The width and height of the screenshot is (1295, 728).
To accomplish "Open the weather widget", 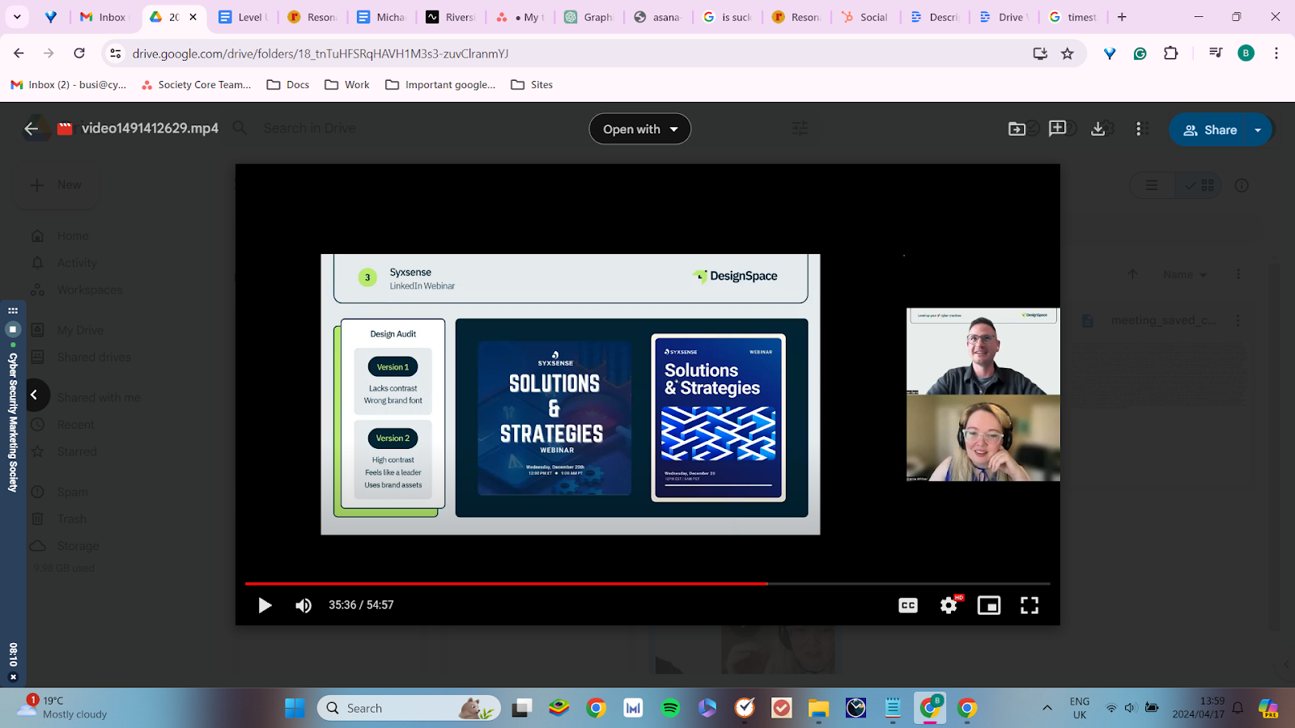I will (63, 708).
